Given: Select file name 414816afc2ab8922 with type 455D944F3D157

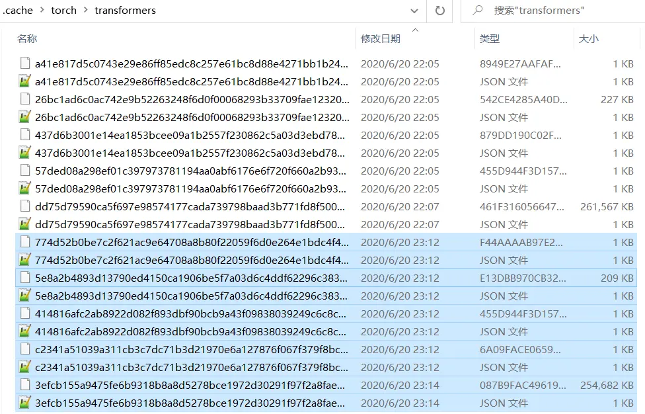Looking at the screenshot, I should pyautogui.click(x=190, y=314).
